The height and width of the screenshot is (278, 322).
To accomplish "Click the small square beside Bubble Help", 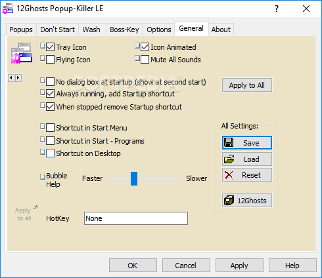I will click(x=43, y=176).
